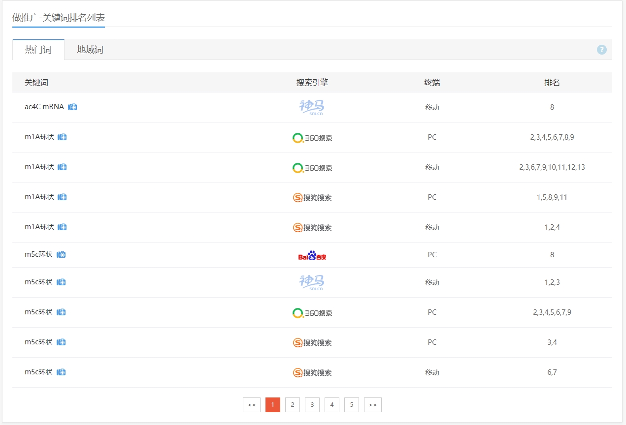Open snapshot for m5c环状 神马 移动 row
This screenshot has width=626, height=425.
coord(61,282)
